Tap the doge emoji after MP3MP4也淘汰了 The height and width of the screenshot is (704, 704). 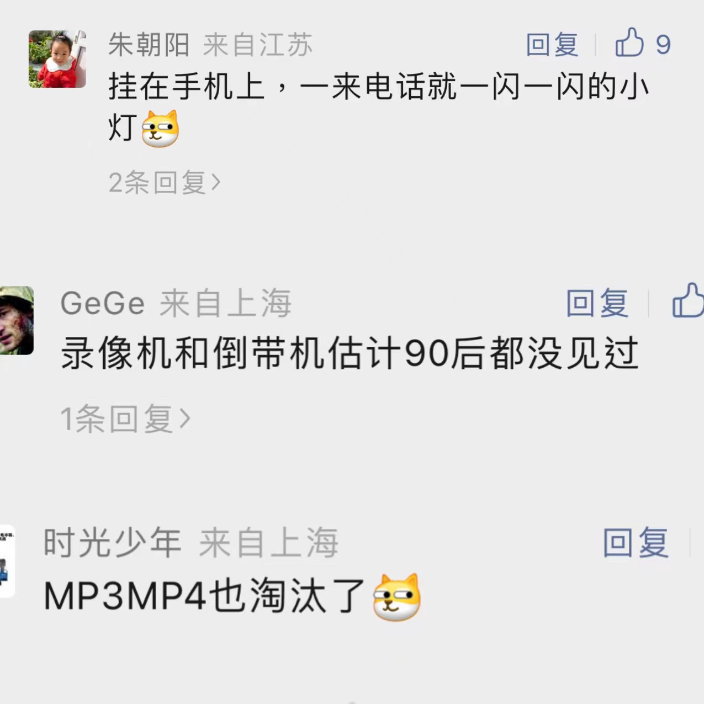click(396, 597)
